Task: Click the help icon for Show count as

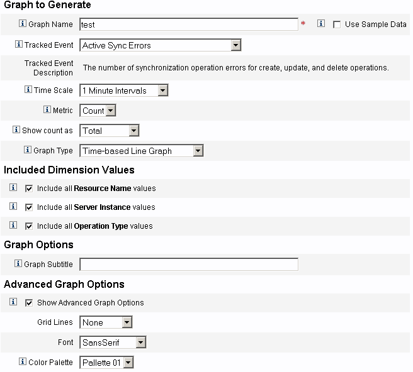Action: click(x=17, y=131)
